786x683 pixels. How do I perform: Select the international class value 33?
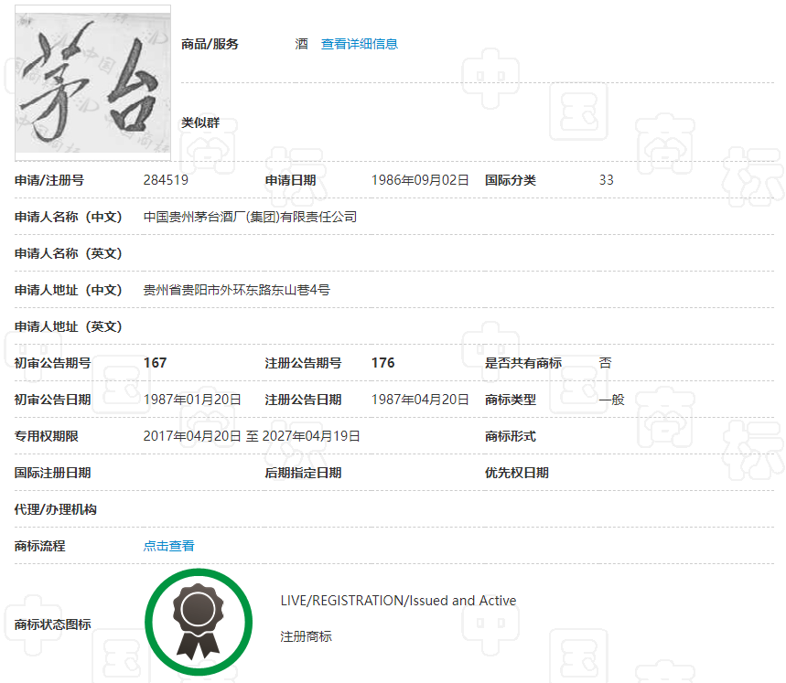click(606, 180)
